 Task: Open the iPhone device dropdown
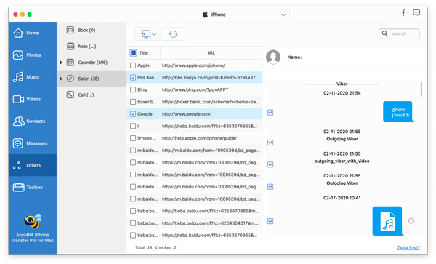[243, 15]
